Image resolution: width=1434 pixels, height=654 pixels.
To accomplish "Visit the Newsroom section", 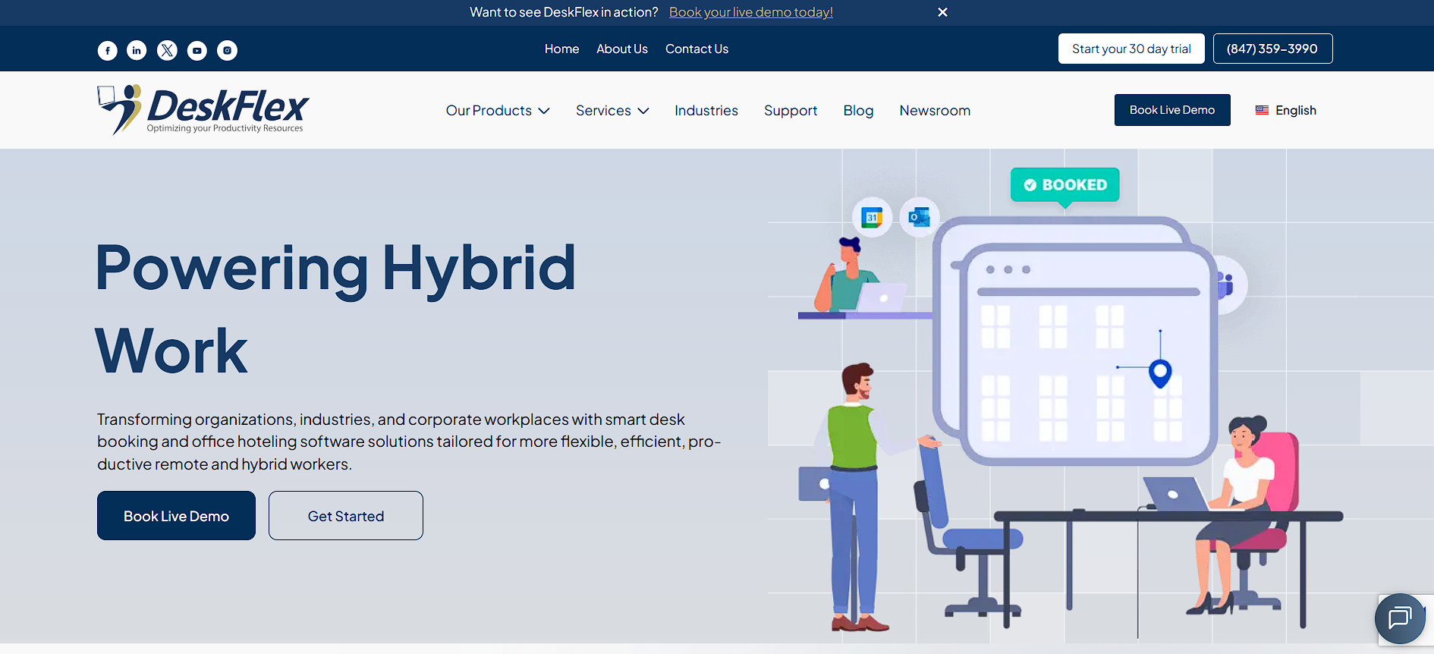I will pyautogui.click(x=935, y=111).
